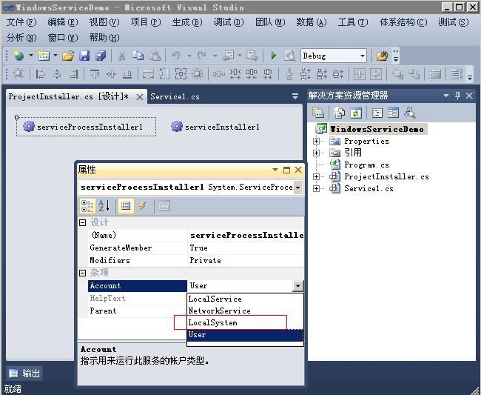The image size is (481, 395).
Task: Open the object selector dropdown for serviceProcessInstaller1
Action: tap(297, 187)
